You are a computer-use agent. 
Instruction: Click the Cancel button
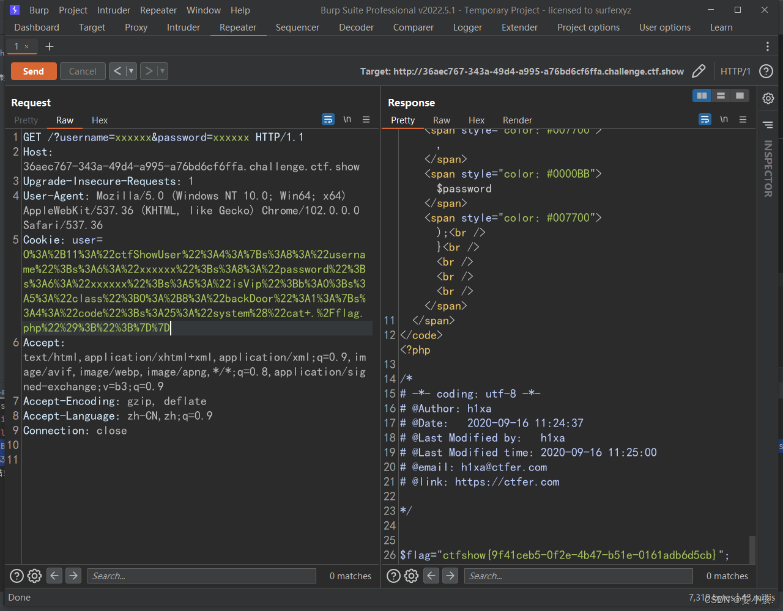click(83, 71)
